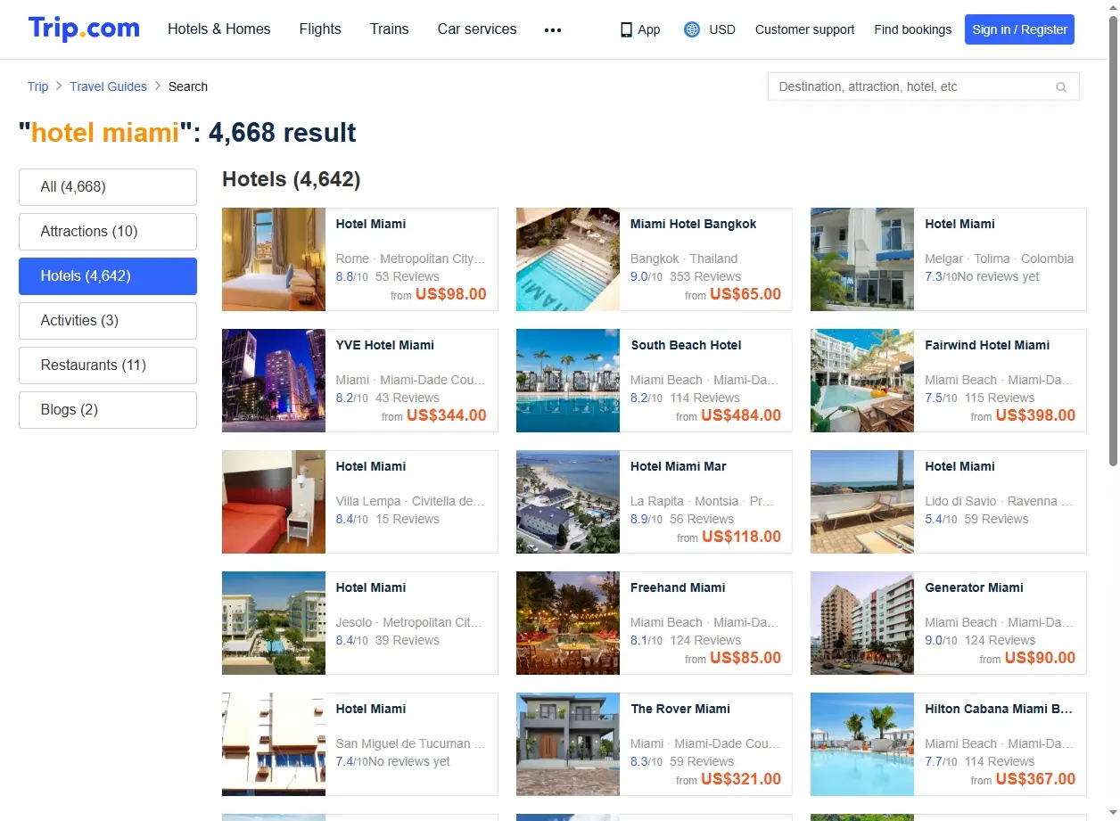
Task: Open Generator Miami thumbnail
Action: tap(862, 623)
